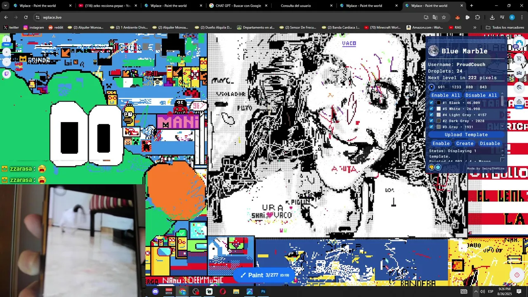Open Chrome downloads
This screenshot has width=528, height=297.
[x=492, y=17]
